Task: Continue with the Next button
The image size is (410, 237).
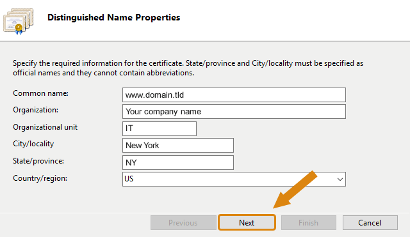Action: coord(247,223)
